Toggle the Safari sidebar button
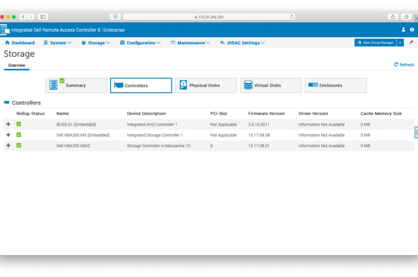The height and width of the screenshot is (277, 418). pos(43,17)
